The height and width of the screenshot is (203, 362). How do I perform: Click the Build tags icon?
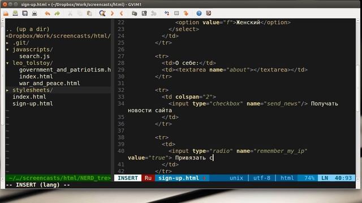[176, 14]
